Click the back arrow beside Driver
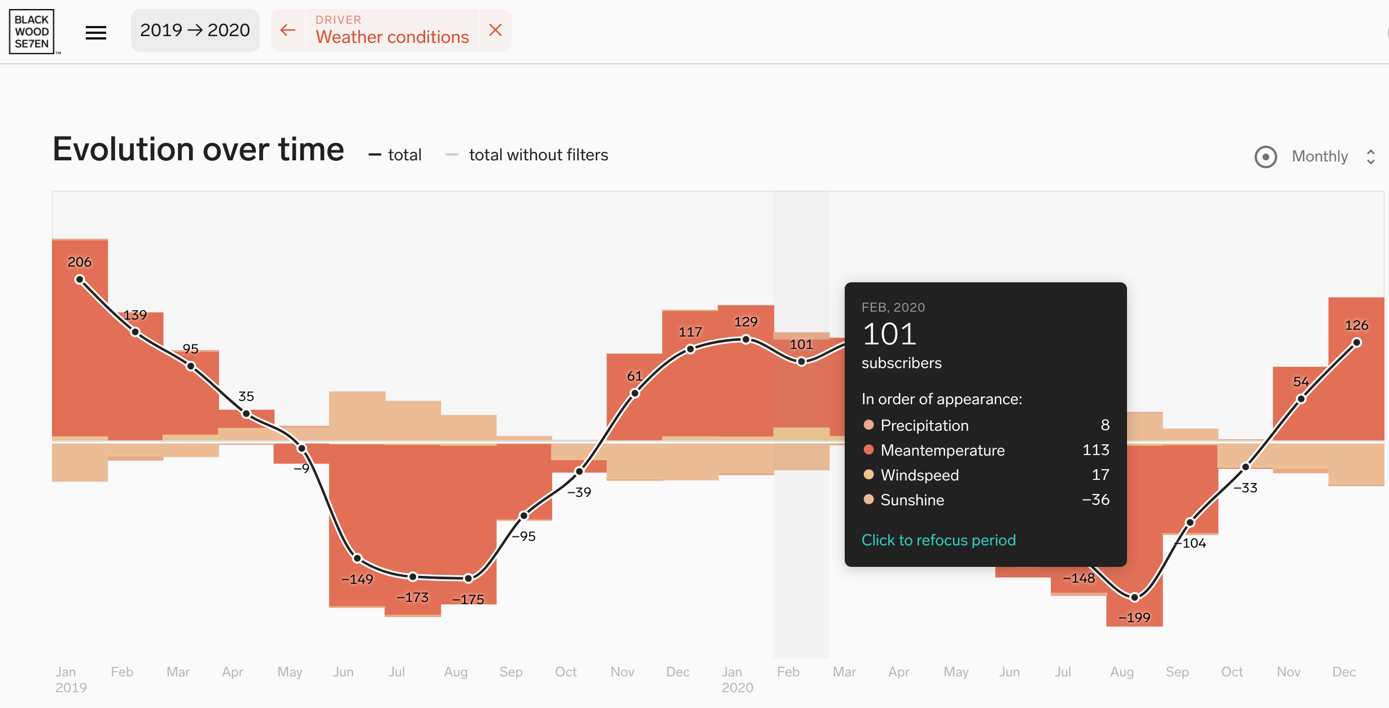 pyautogui.click(x=288, y=30)
